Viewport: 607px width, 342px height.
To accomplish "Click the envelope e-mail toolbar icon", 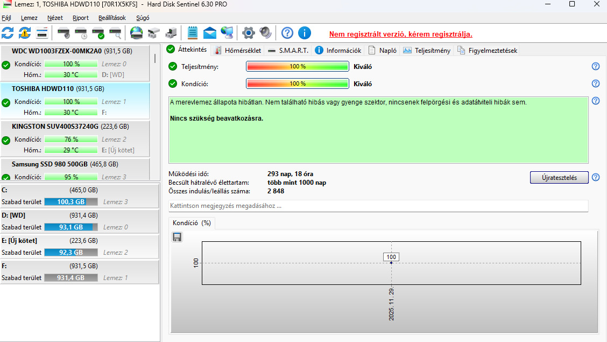I will [x=210, y=33].
